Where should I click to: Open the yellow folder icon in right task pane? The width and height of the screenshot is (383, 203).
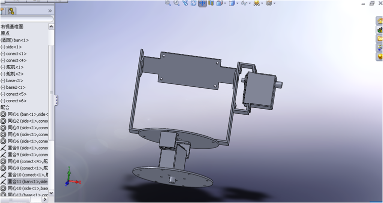(x=379, y=38)
